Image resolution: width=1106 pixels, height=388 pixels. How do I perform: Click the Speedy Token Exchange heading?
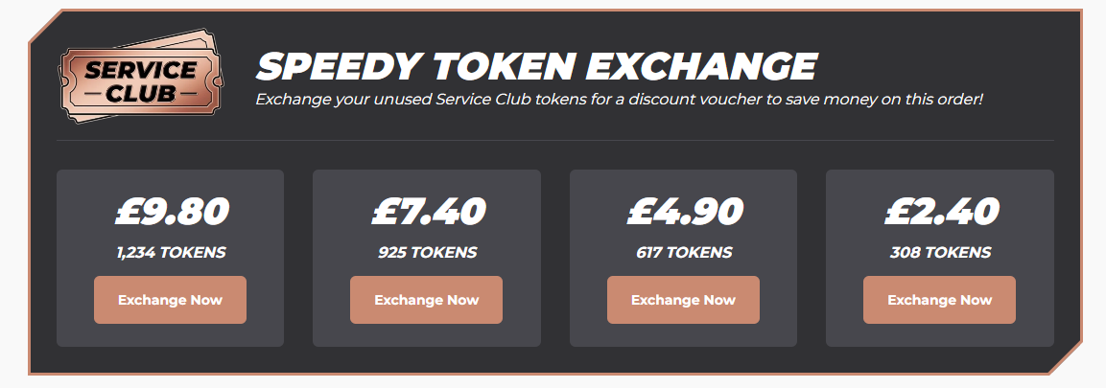tap(536, 66)
